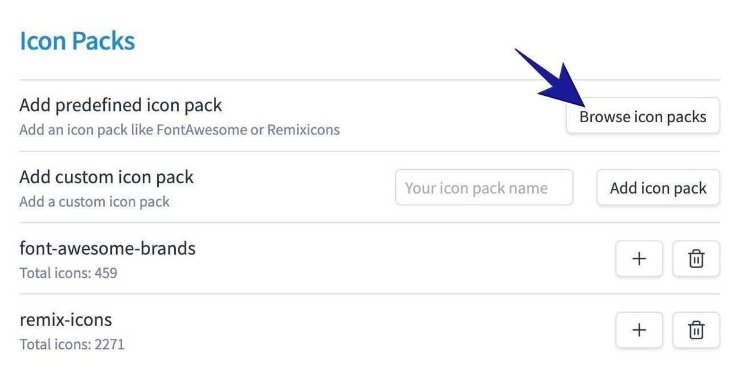Click the Icon Packs heading
The height and width of the screenshot is (383, 733).
77,41
